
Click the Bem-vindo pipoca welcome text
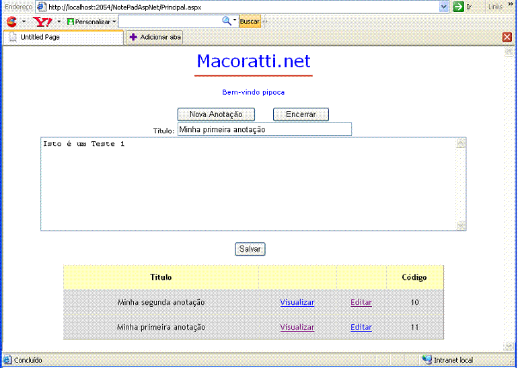tap(254, 92)
